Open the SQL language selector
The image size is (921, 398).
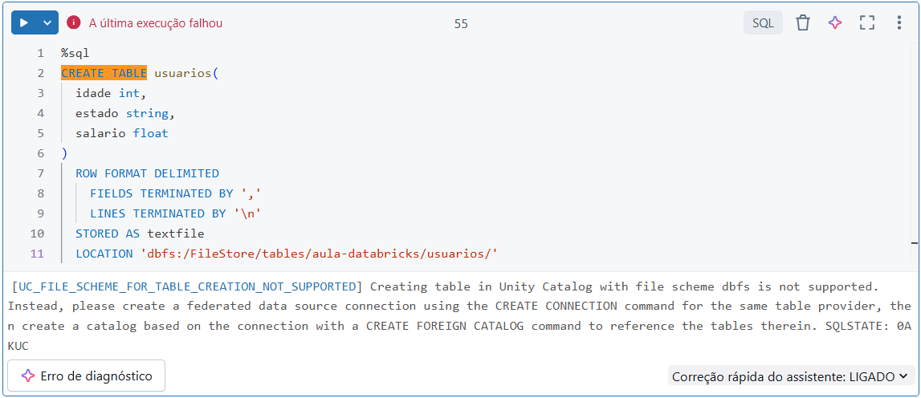[x=763, y=23]
